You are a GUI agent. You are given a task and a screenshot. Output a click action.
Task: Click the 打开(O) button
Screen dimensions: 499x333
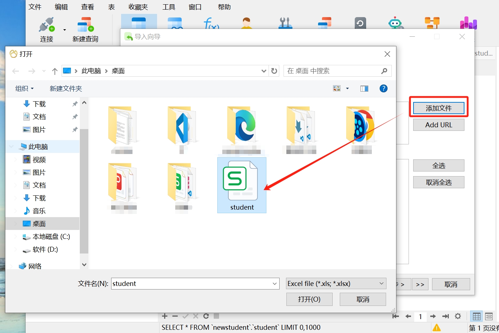click(309, 299)
